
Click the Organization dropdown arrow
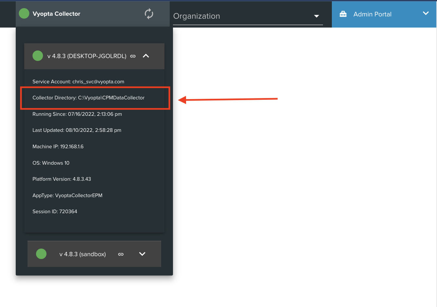pos(316,16)
